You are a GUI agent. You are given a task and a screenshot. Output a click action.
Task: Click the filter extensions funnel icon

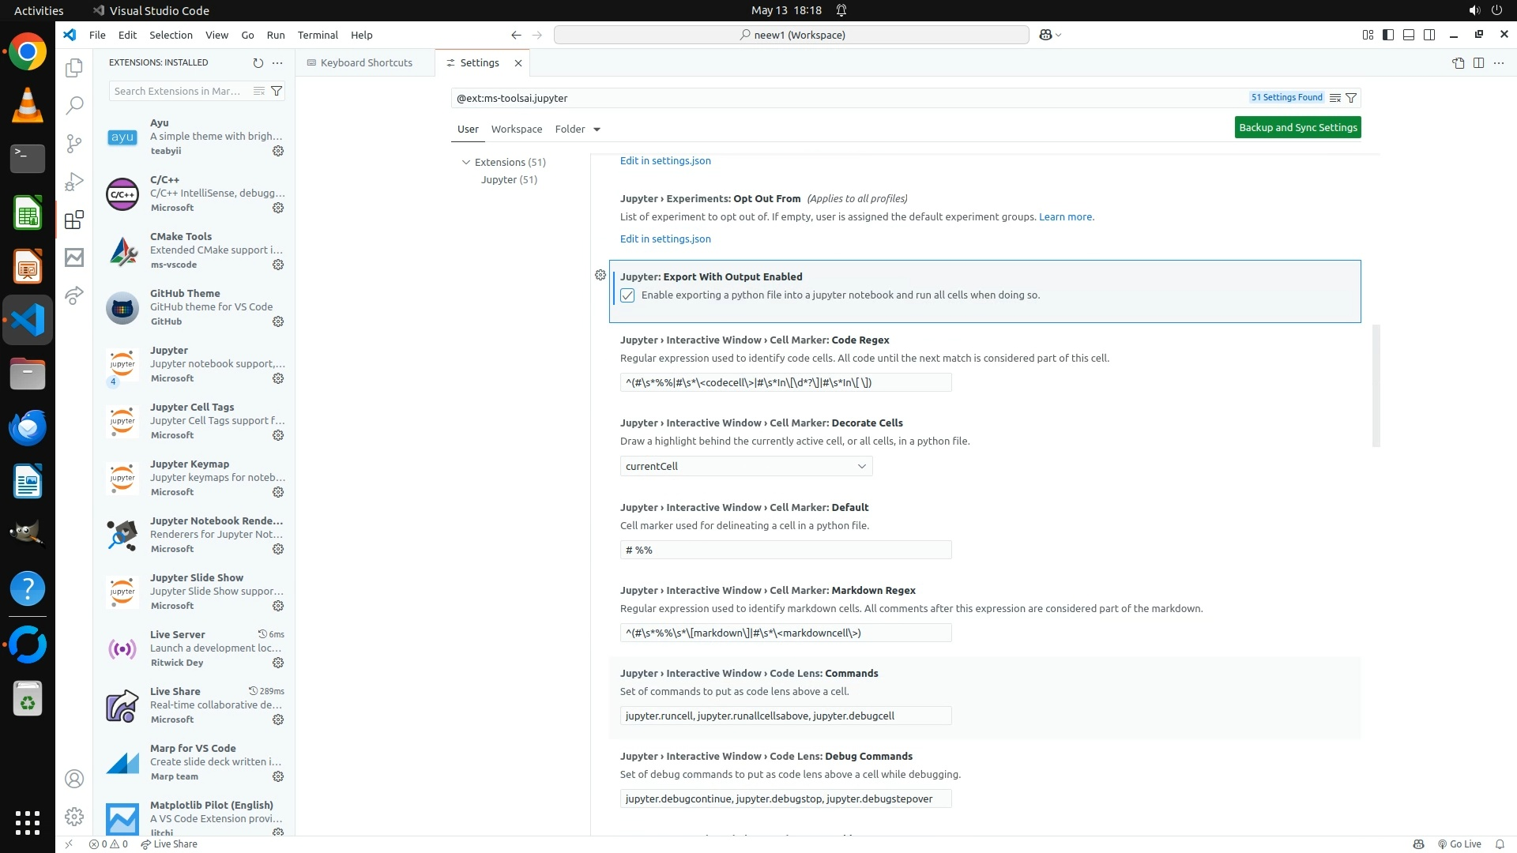coord(277,91)
